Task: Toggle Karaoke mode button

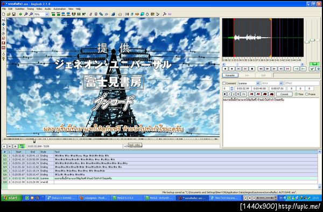Action: [230, 75]
